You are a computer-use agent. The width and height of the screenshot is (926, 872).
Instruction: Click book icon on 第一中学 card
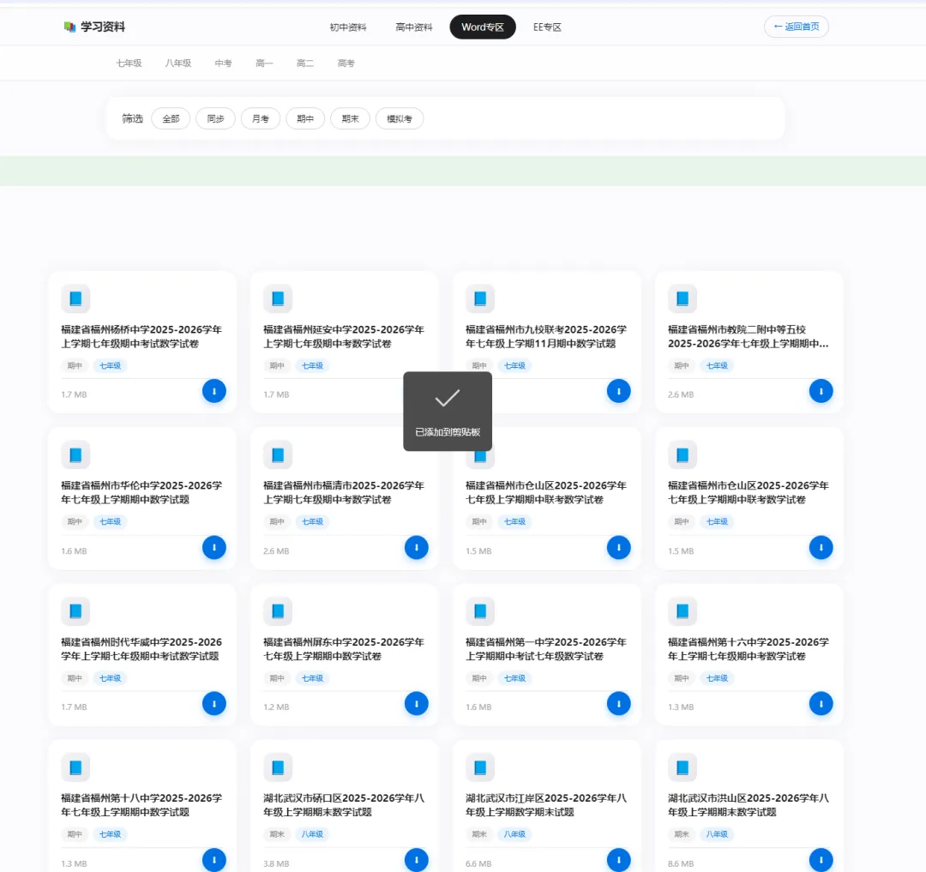[480, 611]
